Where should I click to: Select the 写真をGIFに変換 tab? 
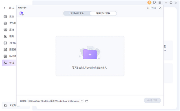[103, 13]
